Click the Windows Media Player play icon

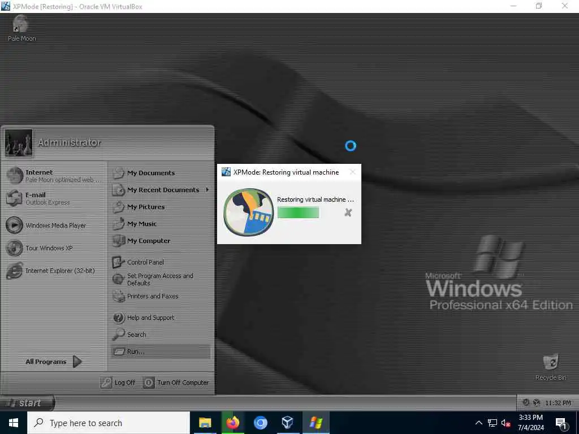pyautogui.click(x=14, y=225)
